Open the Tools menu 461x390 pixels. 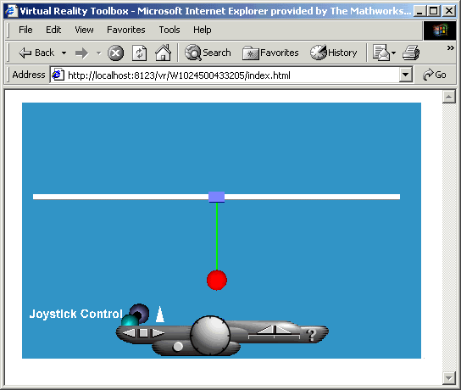point(169,30)
